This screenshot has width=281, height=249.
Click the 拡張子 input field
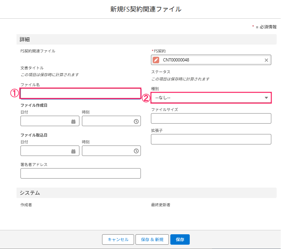pos(211,139)
